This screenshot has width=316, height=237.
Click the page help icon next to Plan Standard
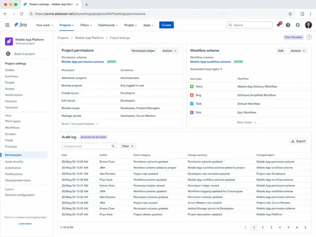[x=309, y=37]
